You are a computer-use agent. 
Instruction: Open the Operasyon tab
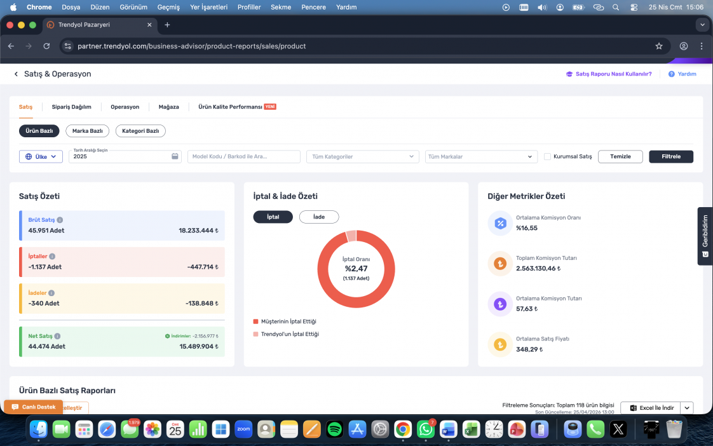pos(125,107)
